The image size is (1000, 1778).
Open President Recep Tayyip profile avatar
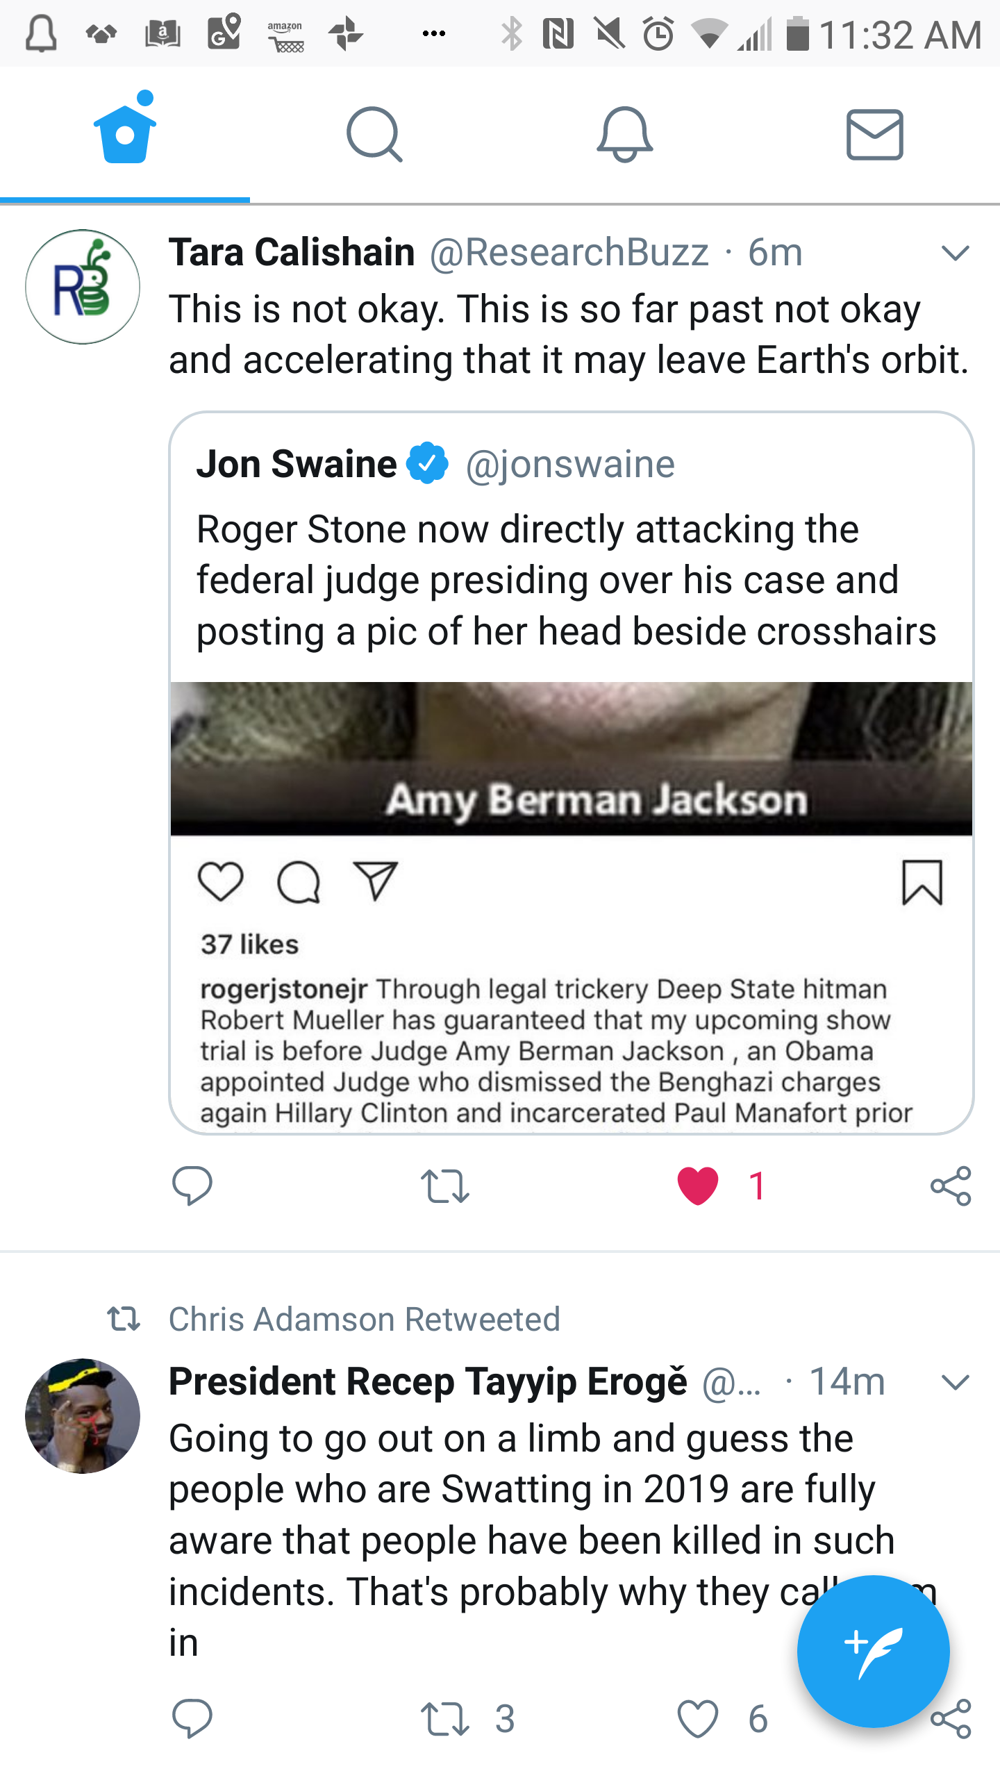[83, 1415]
